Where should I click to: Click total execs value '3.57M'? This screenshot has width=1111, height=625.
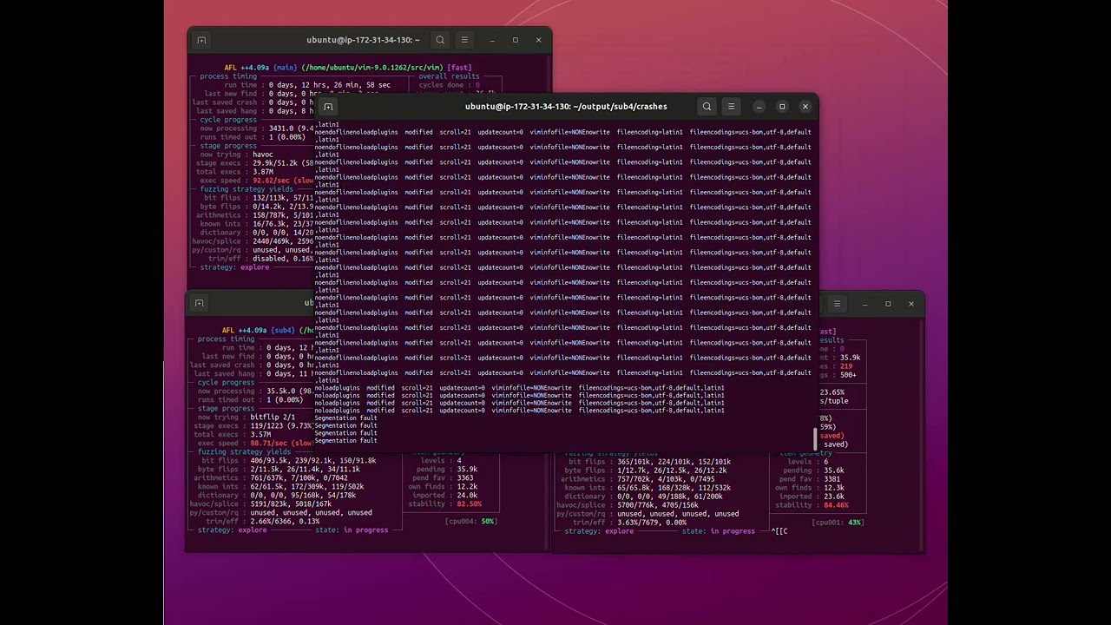[x=260, y=435]
